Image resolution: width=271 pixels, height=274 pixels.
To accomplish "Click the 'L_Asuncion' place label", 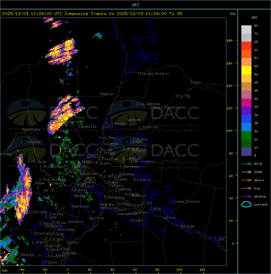I will coord(148,127).
